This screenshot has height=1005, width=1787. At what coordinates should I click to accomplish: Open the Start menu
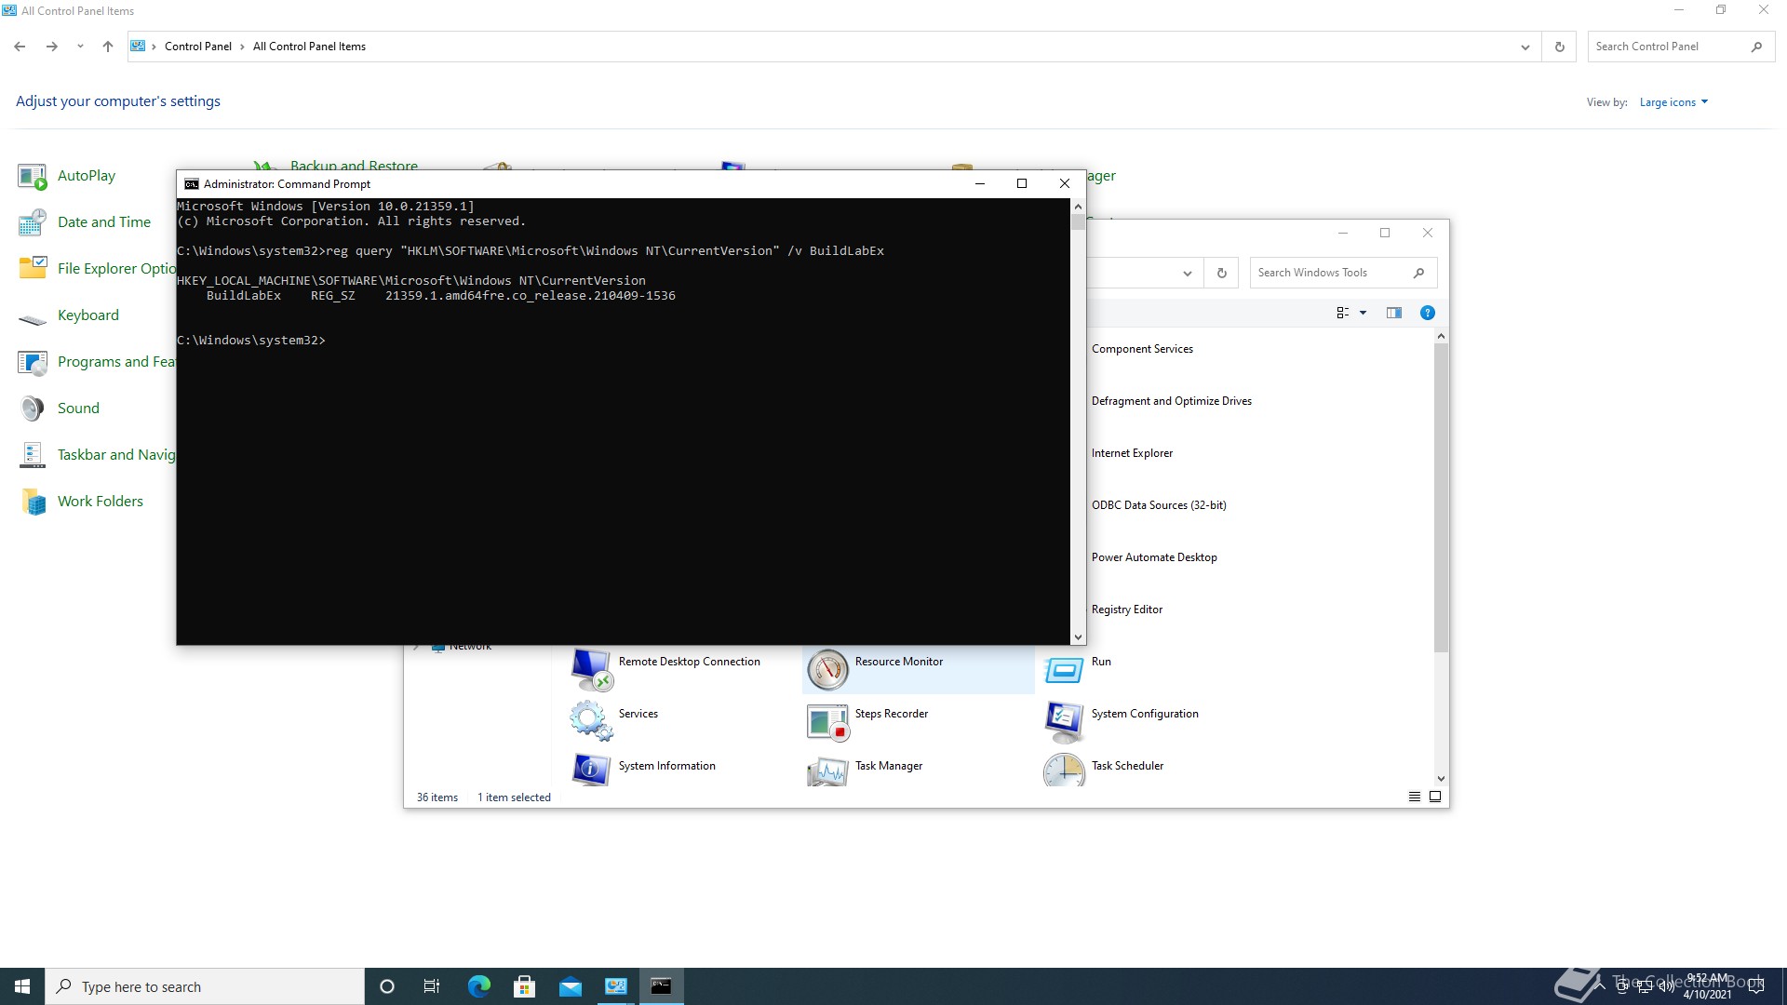tap(22, 986)
